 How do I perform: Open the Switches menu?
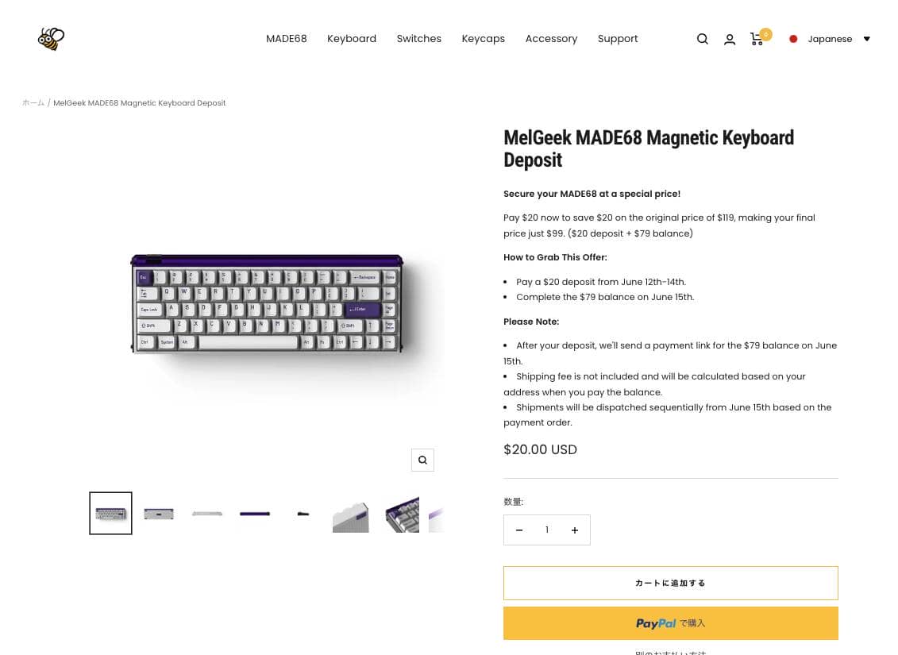point(418,39)
